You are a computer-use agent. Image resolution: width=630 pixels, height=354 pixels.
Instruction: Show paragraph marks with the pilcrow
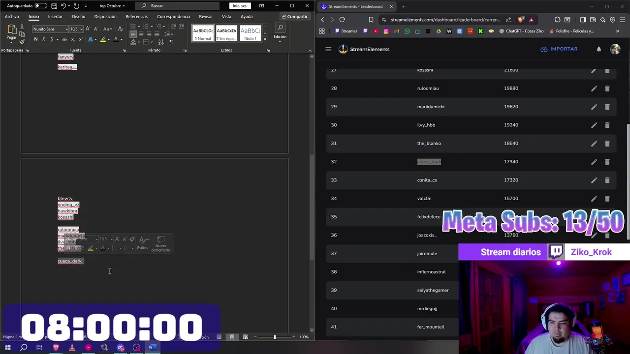[x=171, y=42]
